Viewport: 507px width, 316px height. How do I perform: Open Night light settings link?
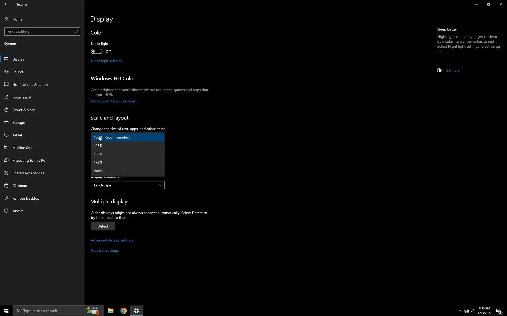coord(106,61)
